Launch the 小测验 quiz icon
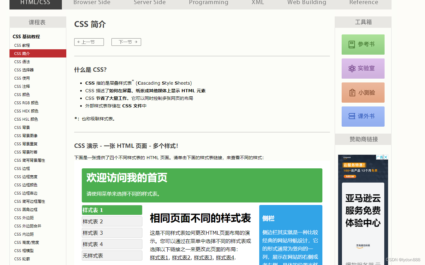Image resolution: width=425 pixels, height=265 pixels. (x=362, y=93)
